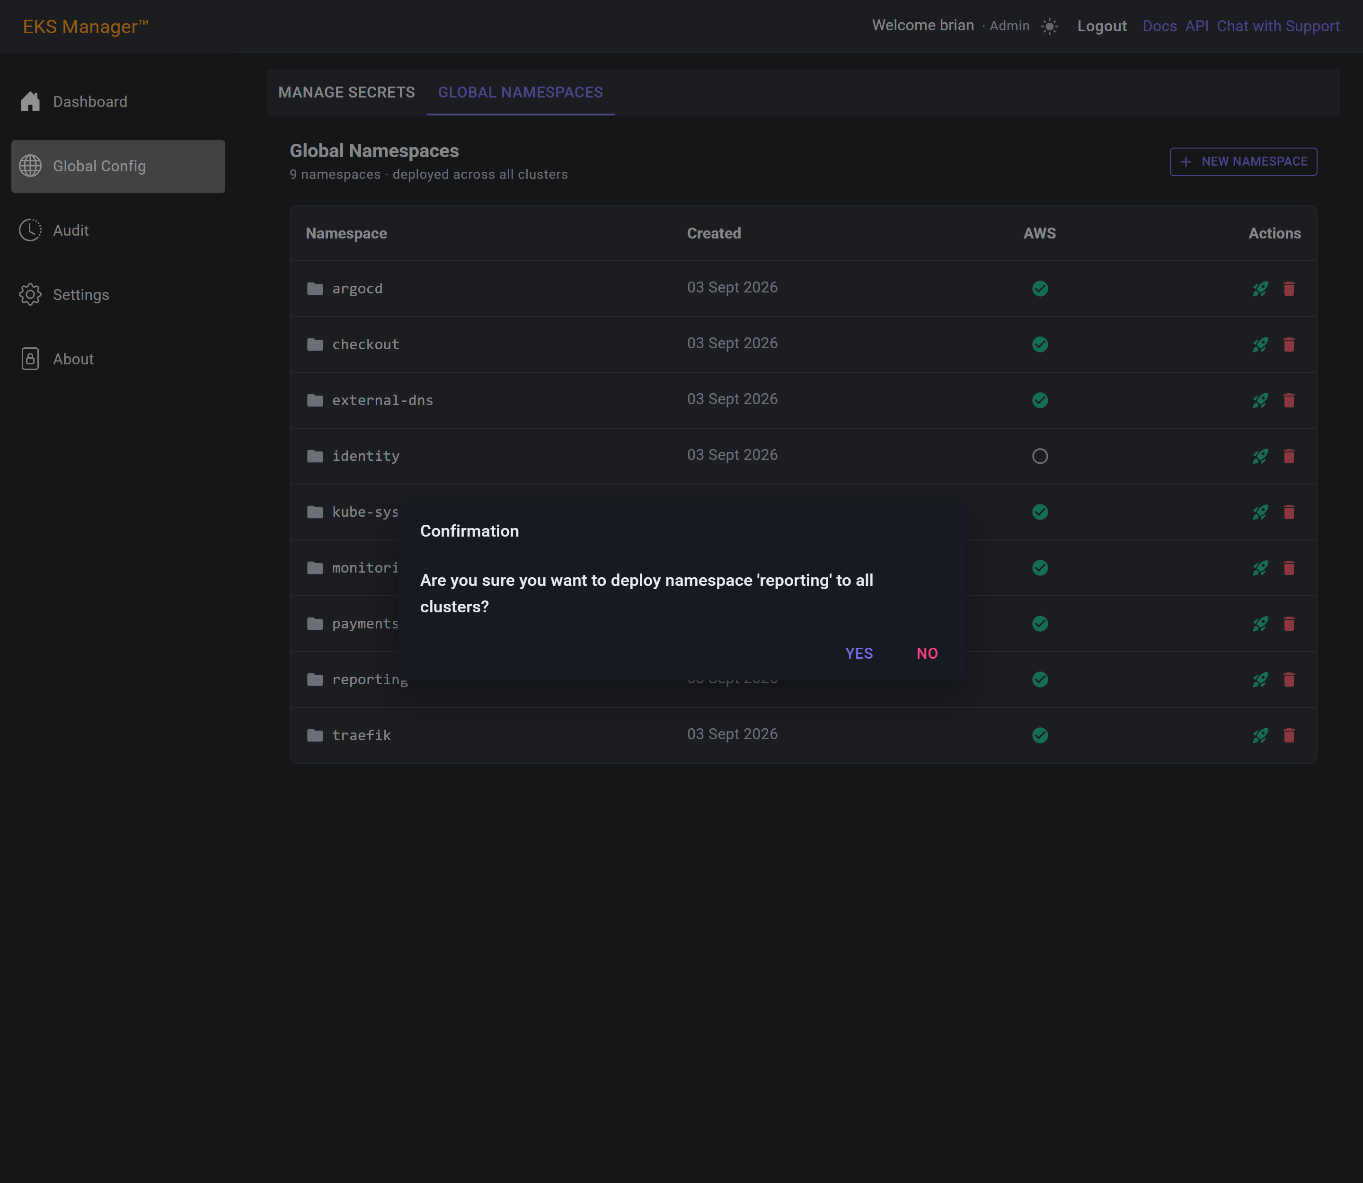The image size is (1363, 1183).
Task: Delete the payments row trash icon
Action: [x=1288, y=624]
